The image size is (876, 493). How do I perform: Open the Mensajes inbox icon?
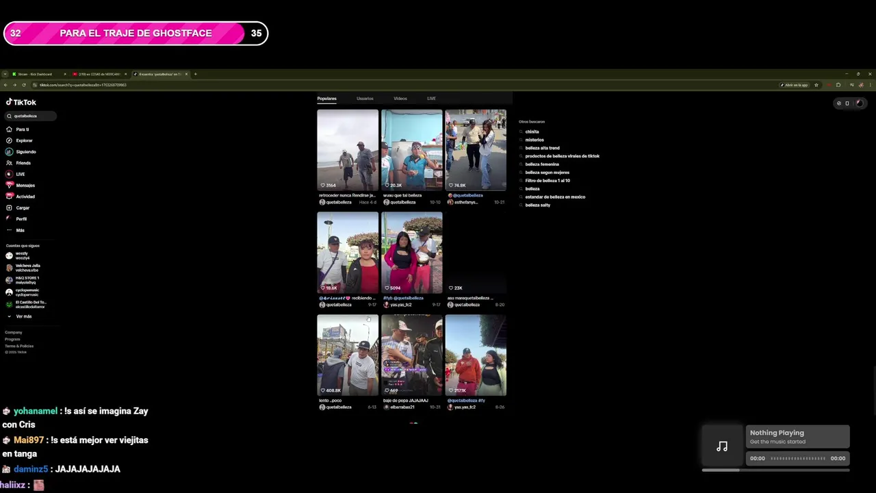9,186
